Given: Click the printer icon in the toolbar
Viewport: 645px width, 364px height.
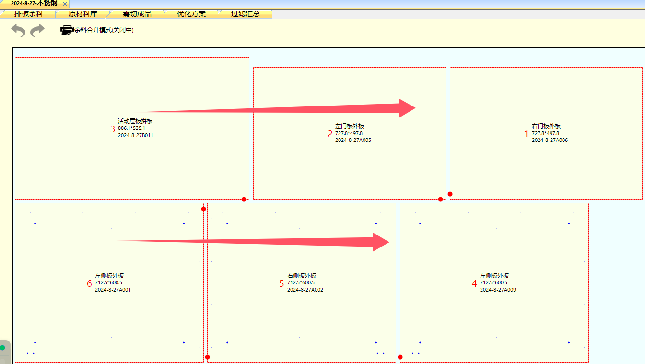Looking at the screenshot, I should click(67, 30).
